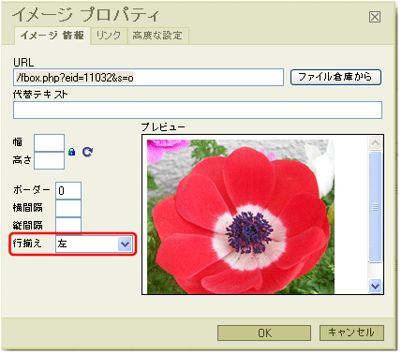Click the lock ratio padlock icon
Viewport: 402px width, 355px height.
pos(72,152)
